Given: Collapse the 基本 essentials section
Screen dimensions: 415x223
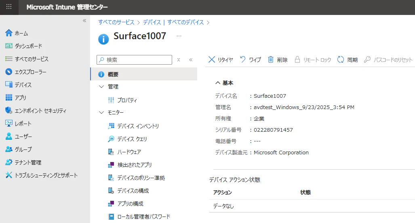Looking at the screenshot, I should [224, 83].
